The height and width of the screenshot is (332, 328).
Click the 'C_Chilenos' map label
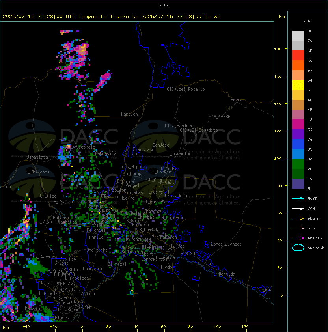[37, 172]
